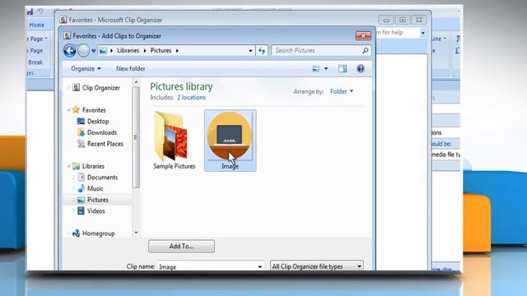Create a New folder
Image resolution: width=527 pixels, height=296 pixels.
pos(130,68)
